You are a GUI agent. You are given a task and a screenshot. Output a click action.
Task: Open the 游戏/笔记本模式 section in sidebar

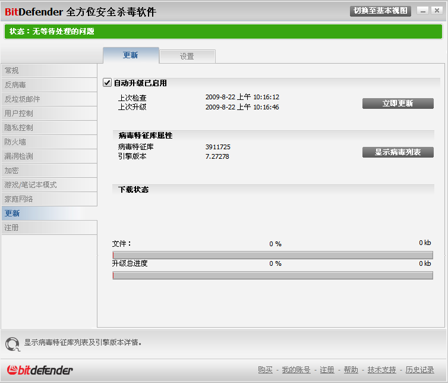[x=49, y=185]
